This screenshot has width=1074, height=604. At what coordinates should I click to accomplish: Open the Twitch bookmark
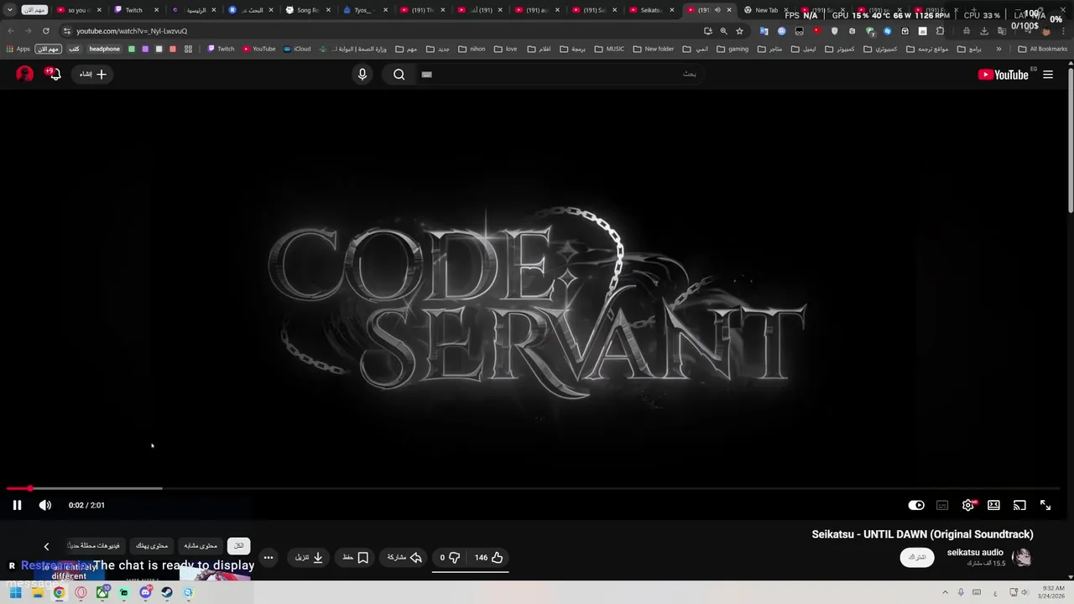pyautogui.click(x=221, y=49)
